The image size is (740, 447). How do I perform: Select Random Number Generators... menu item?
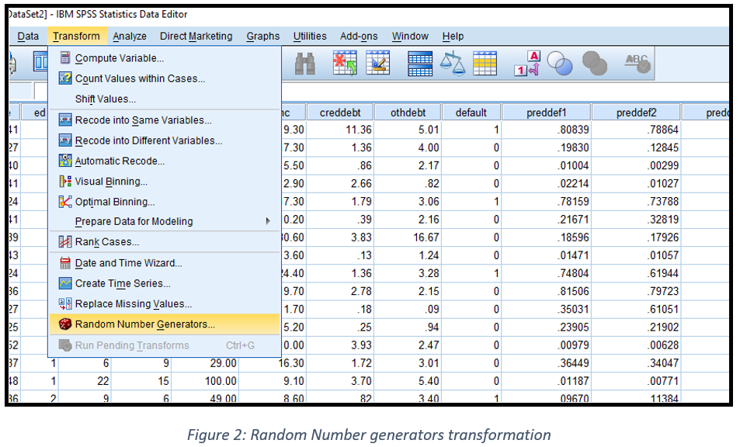pyautogui.click(x=165, y=324)
